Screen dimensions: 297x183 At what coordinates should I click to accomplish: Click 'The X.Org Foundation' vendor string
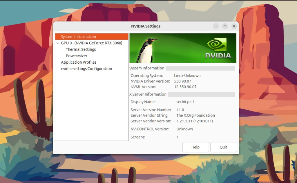pos(196,115)
